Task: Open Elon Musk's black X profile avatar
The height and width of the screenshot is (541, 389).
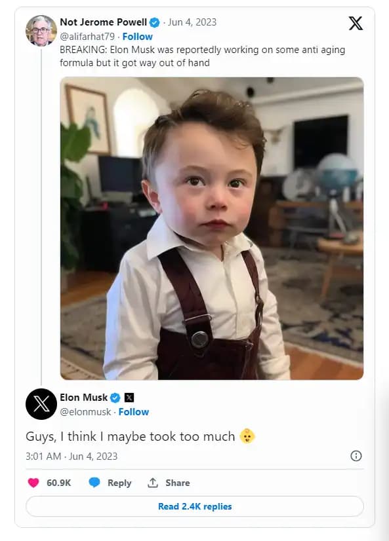Action: (41, 404)
